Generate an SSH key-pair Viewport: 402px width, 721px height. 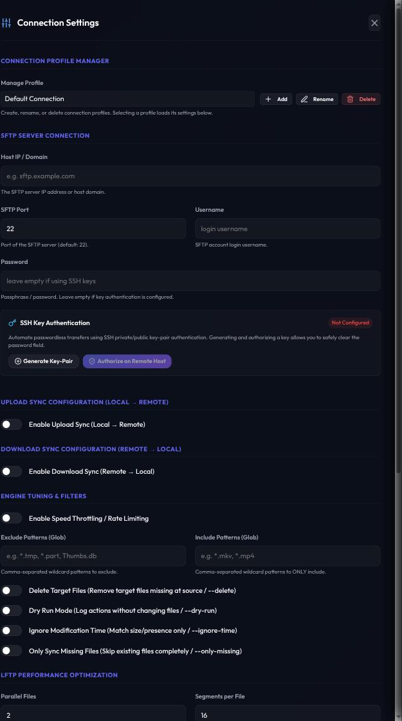click(44, 361)
